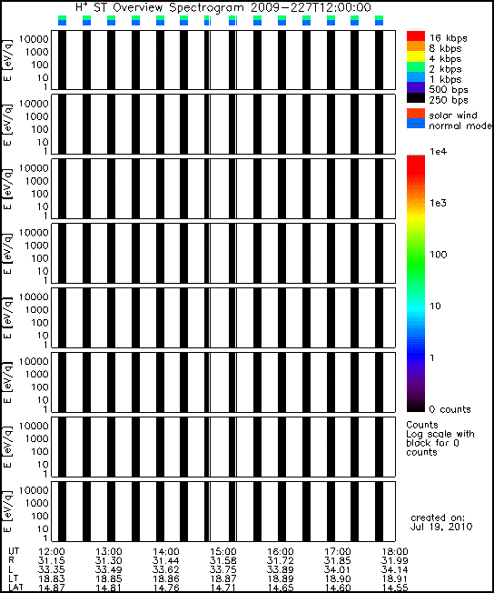
Task: Click the LT value 18.90
Action: 338,578
